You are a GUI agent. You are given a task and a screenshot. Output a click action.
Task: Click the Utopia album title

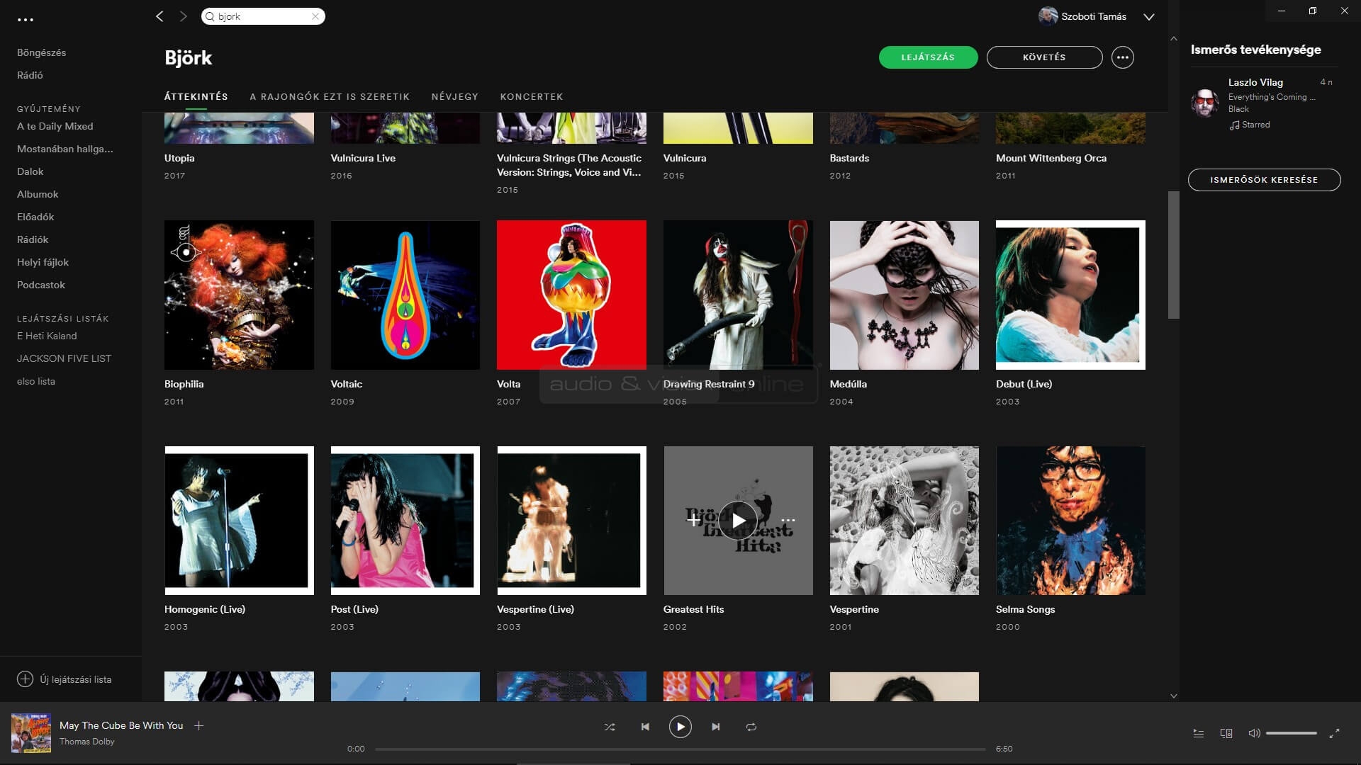[x=179, y=158]
